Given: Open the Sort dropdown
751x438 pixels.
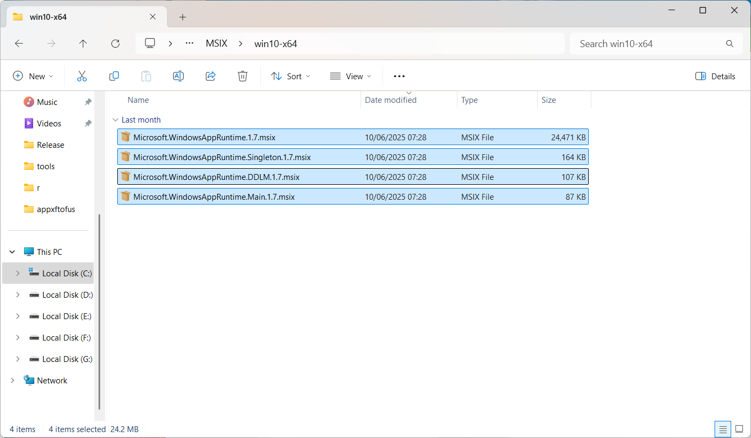Looking at the screenshot, I should pyautogui.click(x=290, y=76).
